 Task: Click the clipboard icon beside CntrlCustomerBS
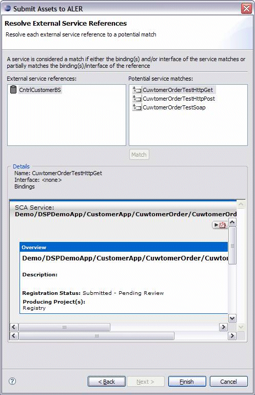click(13, 89)
